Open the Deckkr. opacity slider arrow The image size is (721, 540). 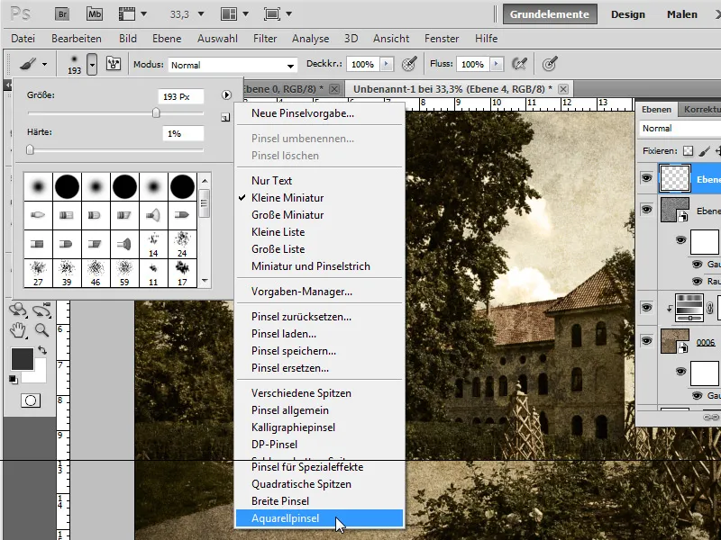click(387, 64)
